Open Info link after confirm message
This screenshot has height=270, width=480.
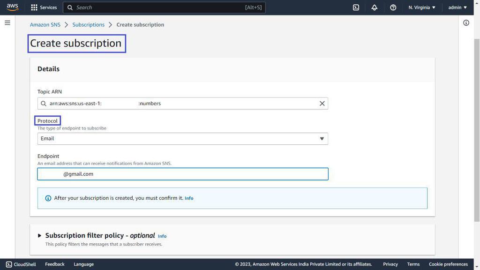click(189, 198)
